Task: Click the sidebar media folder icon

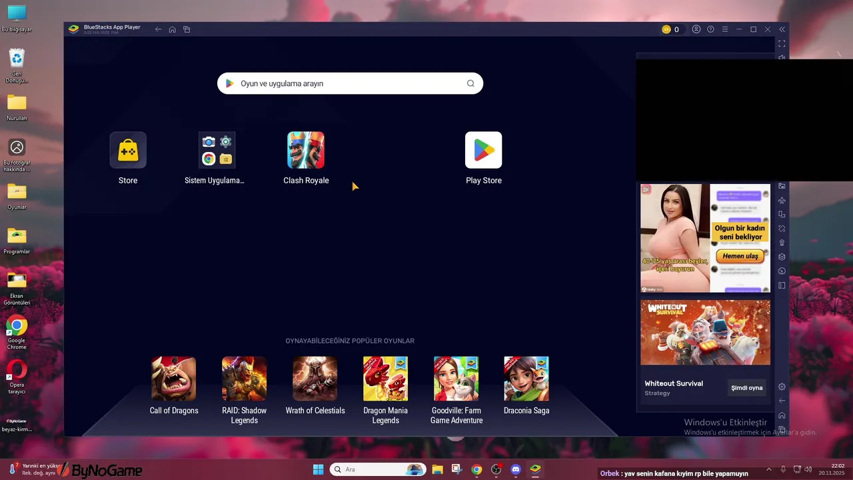Action: click(782, 186)
